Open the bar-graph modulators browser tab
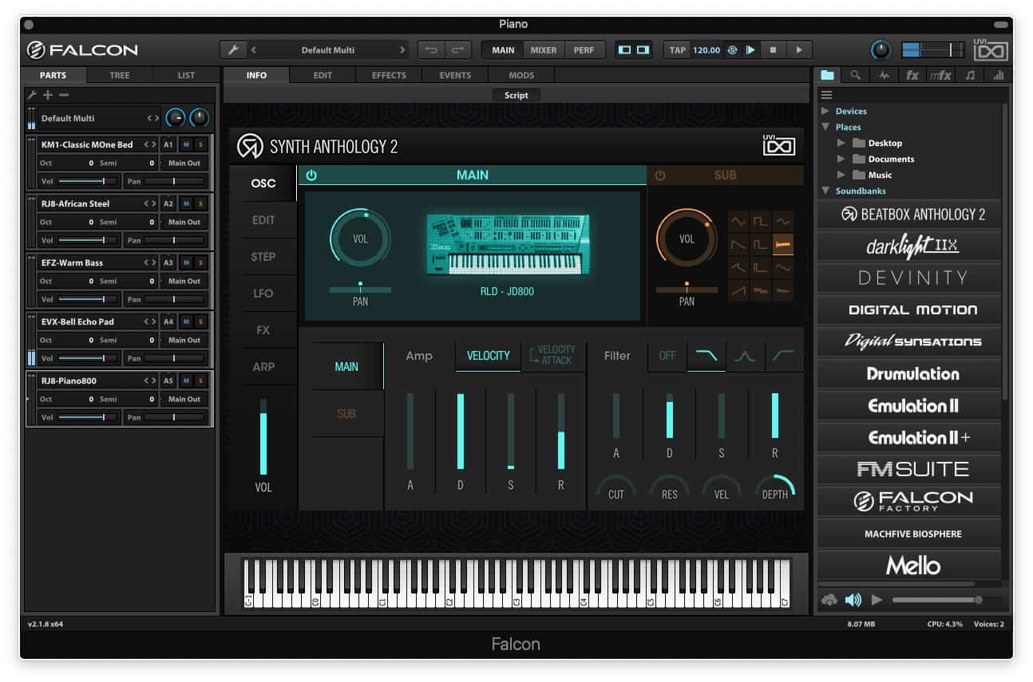This screenshot has height=682, width=1033. tap(998, 75)
